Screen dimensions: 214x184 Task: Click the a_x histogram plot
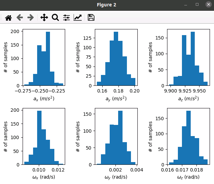[44, 57]
